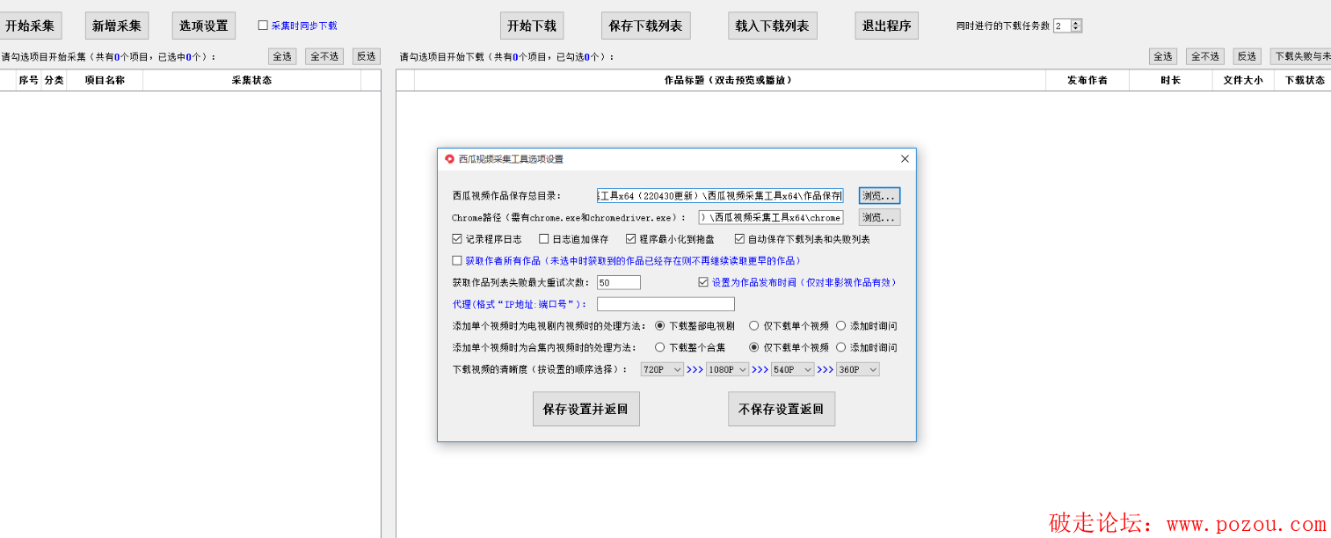Click the Chrome路径 input field
This screenshot has width=1331, height=538.
(771, 217)
